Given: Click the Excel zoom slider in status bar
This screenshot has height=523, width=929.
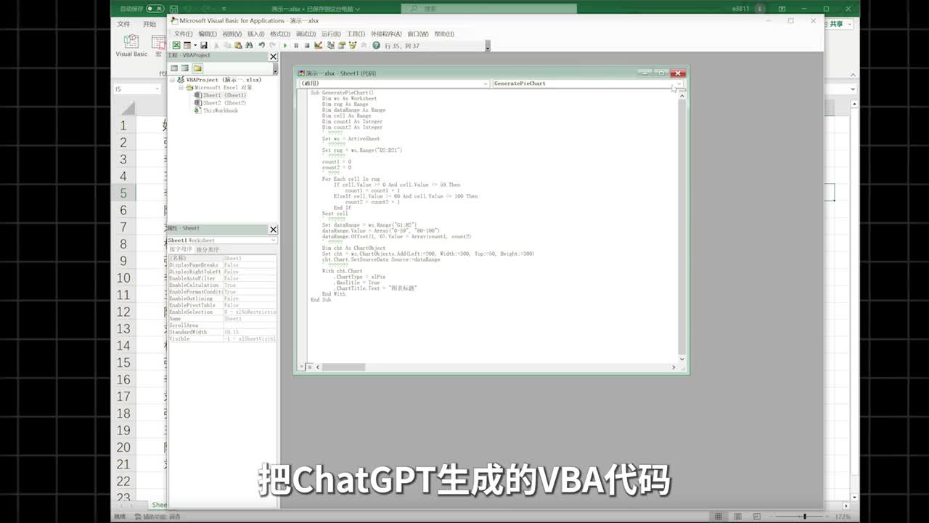Looking at the screenshot, I should [804, 516].
